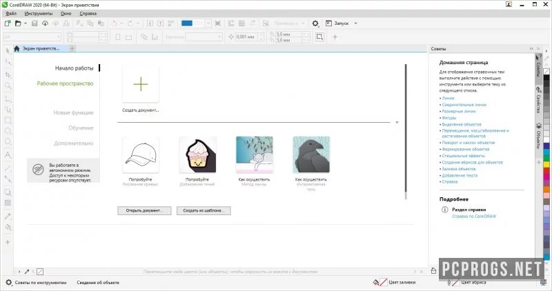Screen dimensions: 552x291
Task: Open the Инструменты menu
Action: [39, 13]
